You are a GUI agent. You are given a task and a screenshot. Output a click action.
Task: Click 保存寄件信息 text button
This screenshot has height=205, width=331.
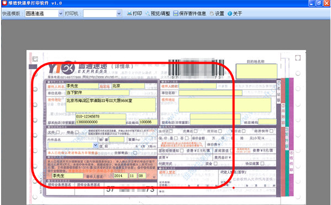point(193,14)
